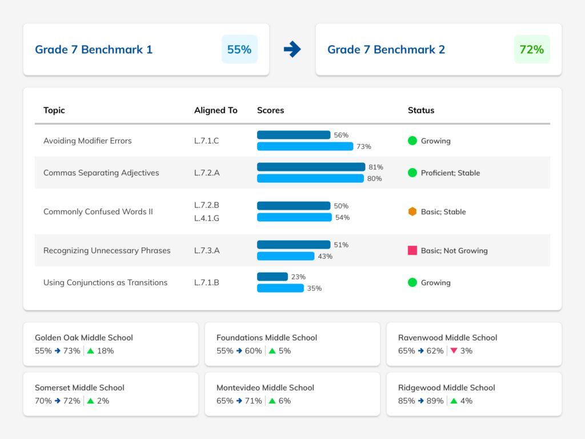Click the red square Basic; Not Growing icon
Image resolution: width=585 pixels, height=439 pixels.
[x=412, y=250]
